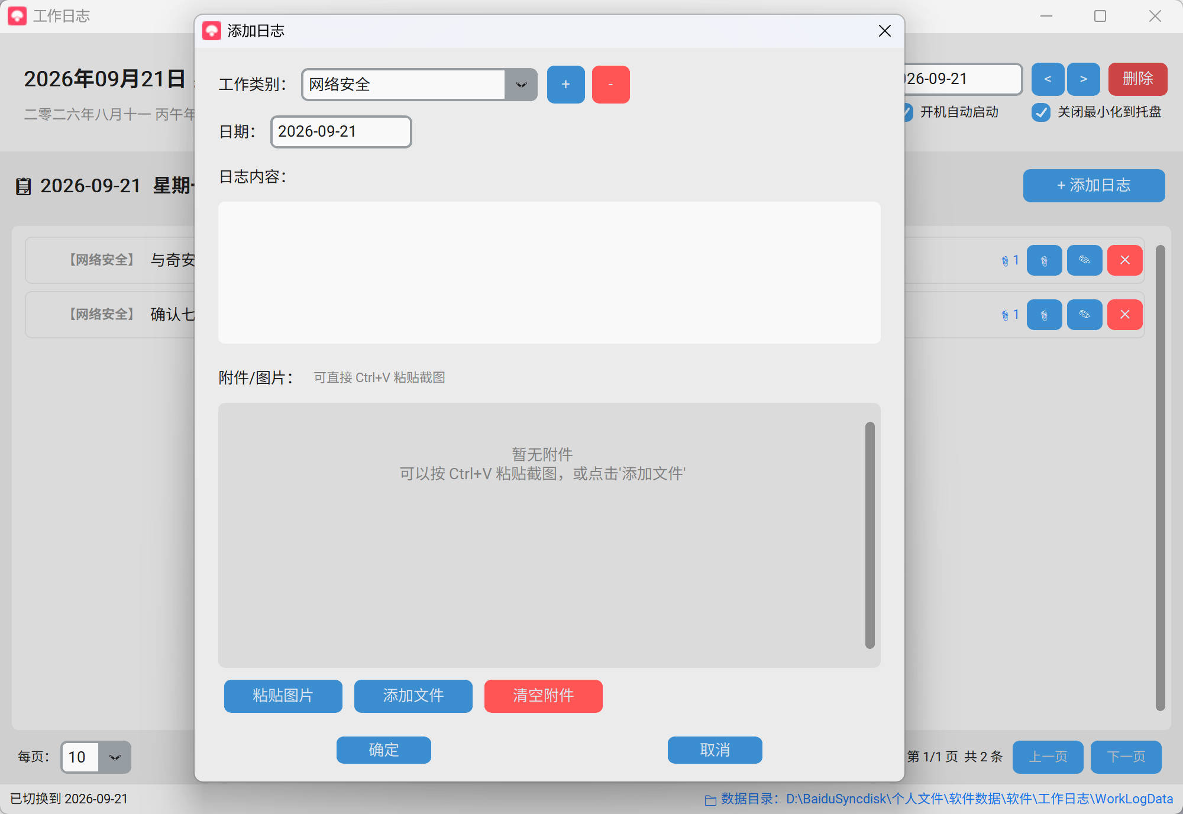Toggle 关闭最小化到托盘 checkbox
The image size is (1183, 814).
(1040, 112)
